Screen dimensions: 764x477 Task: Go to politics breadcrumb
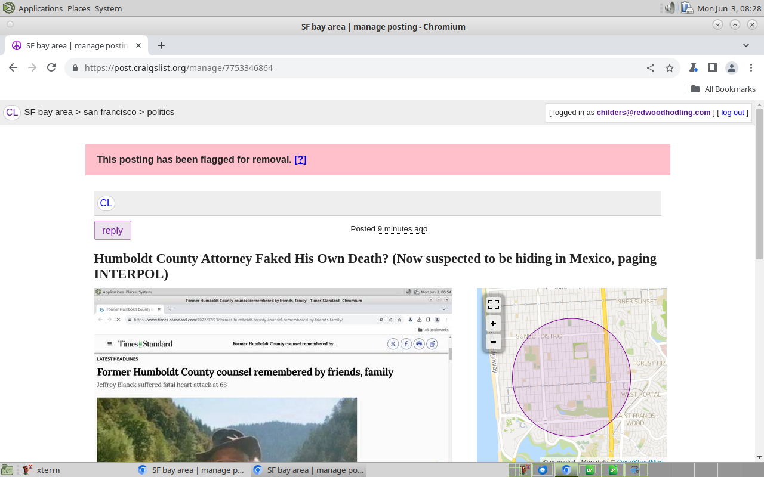coord(161,112)
